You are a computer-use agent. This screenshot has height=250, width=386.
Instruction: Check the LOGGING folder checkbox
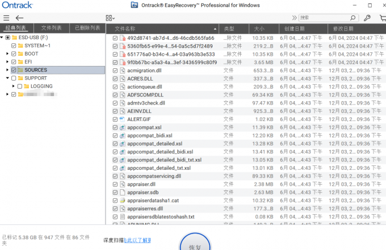pos(20,86)
